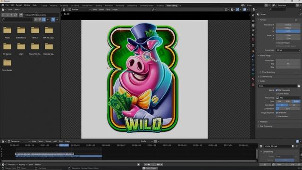Go back to previous folder
The image size is (302, 170).
(3, 15)
